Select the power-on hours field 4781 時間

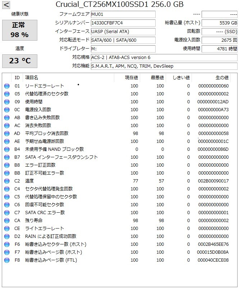click(x=220, y=49)
